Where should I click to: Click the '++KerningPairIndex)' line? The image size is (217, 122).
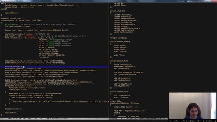tap(19, 90)
